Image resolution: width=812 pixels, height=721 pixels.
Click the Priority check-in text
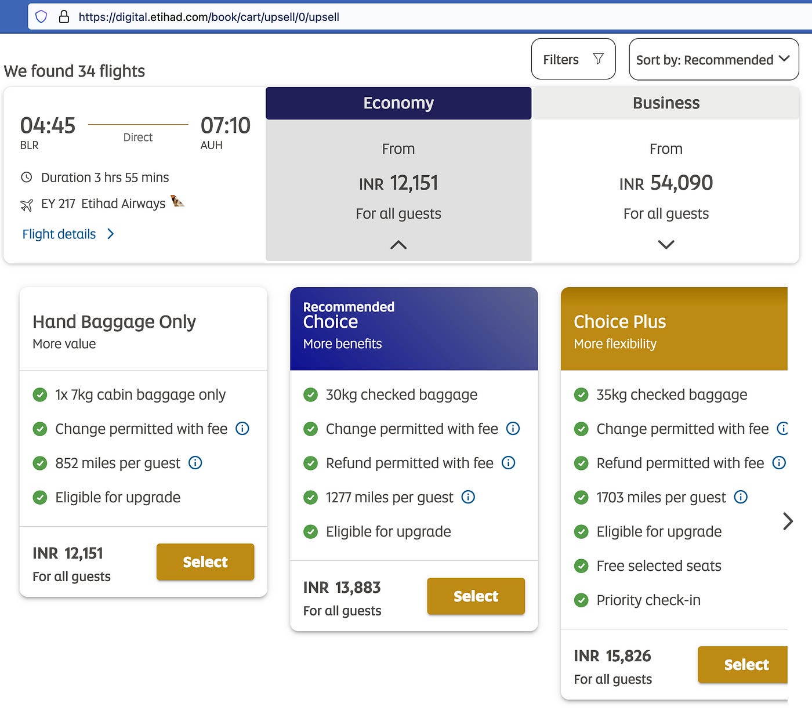pyautogui.click(x=648, y=600)
